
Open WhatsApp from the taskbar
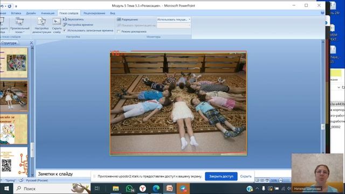pos(129,189)
